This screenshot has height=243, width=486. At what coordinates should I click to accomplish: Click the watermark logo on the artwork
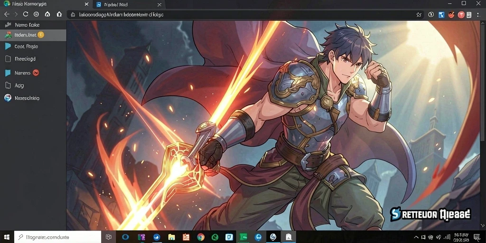click(431, 214)
